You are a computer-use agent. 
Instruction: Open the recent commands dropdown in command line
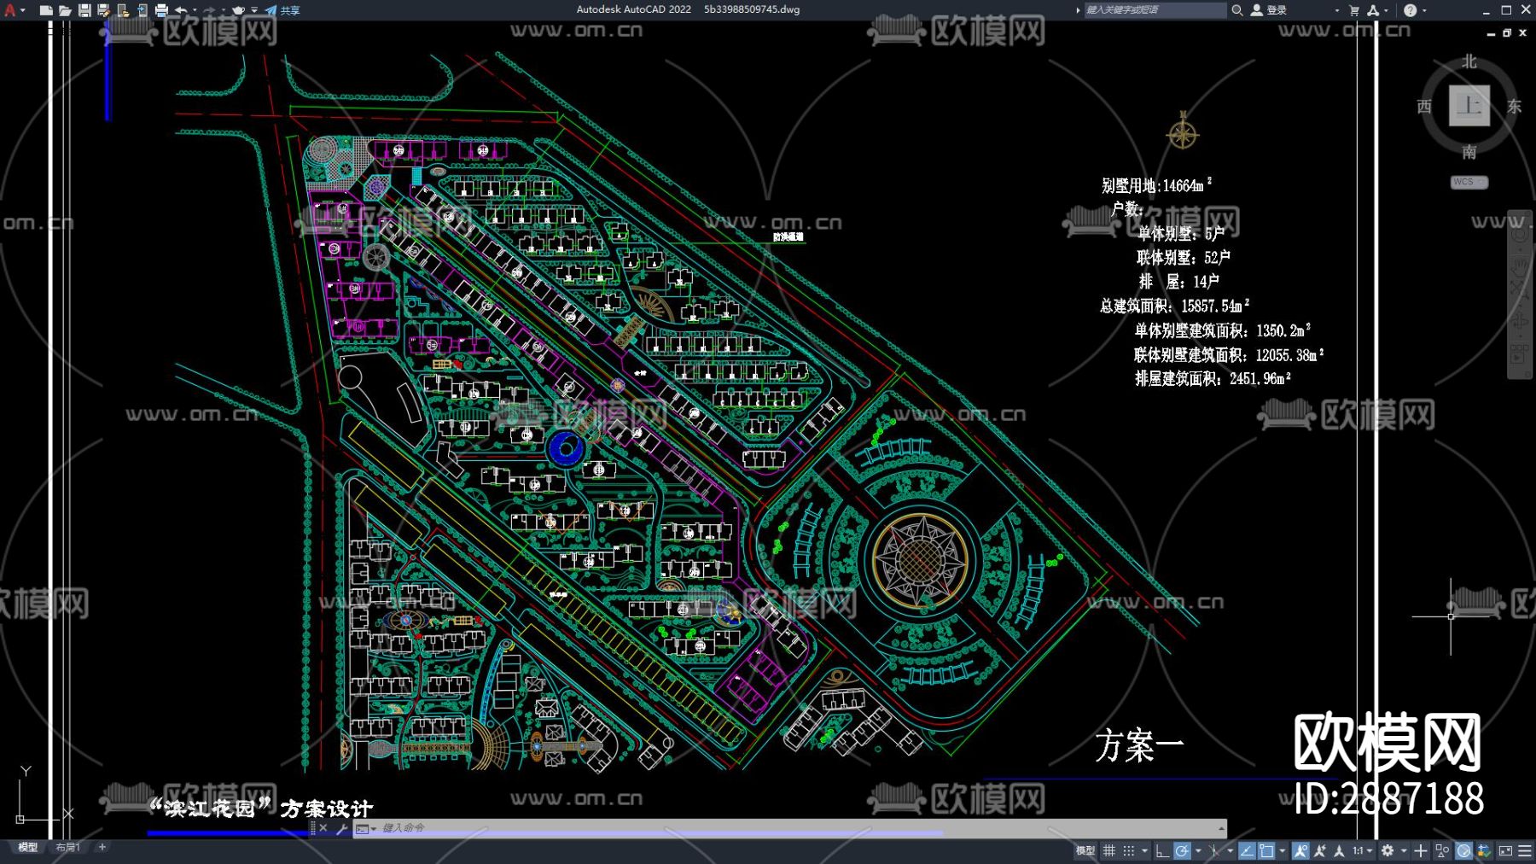(365, 828)
